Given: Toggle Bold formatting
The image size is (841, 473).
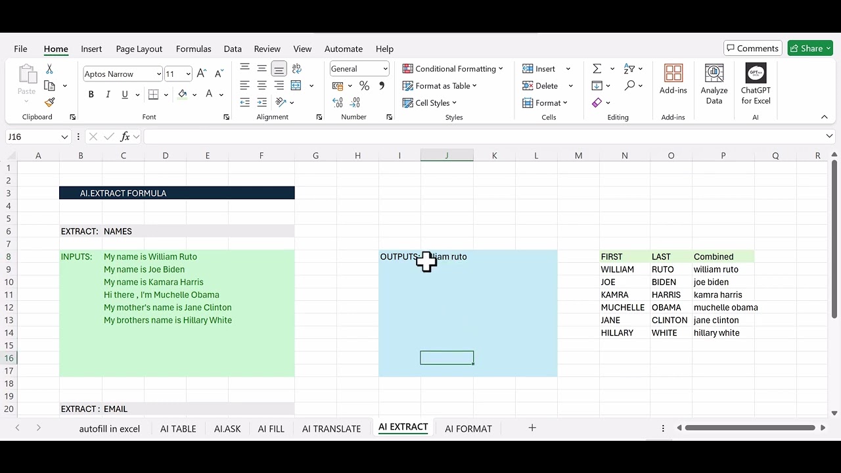Looking at the screenshot, I should 91,95.
